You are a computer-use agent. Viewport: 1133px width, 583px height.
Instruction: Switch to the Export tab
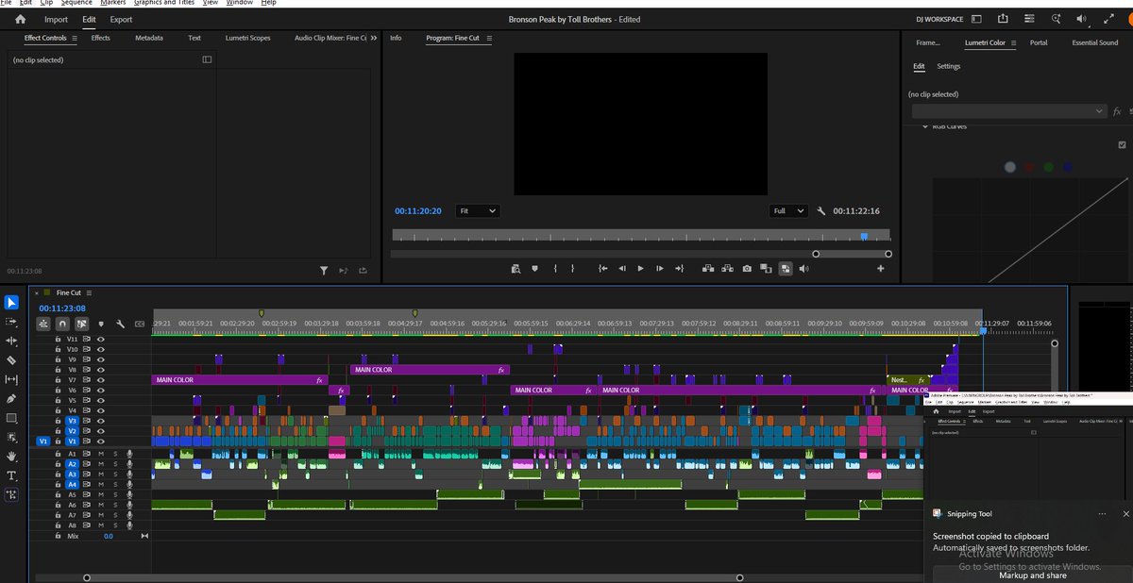[121, 19]
